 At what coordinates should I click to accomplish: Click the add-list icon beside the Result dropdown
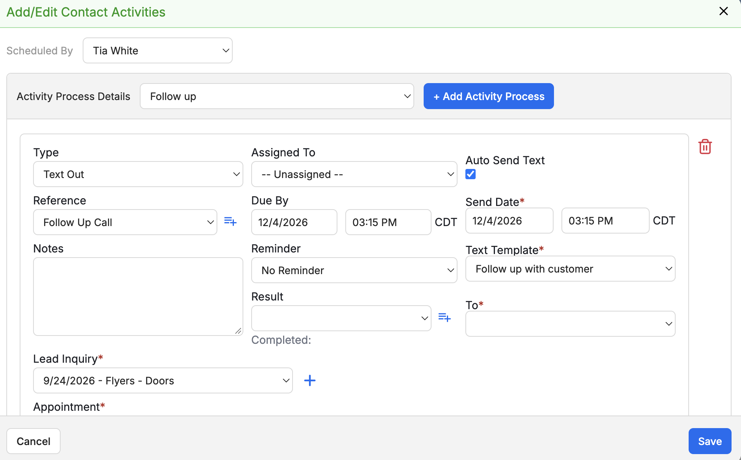pos(445,317)
